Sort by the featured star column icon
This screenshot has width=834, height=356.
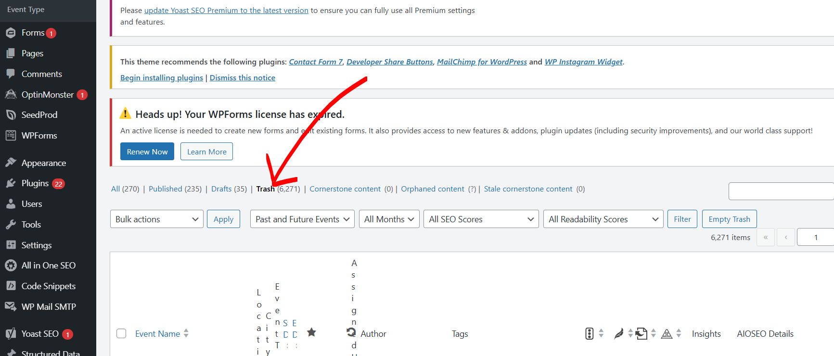311,332
